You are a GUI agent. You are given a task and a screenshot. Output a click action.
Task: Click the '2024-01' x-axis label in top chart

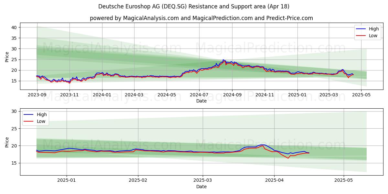coord(102,95)
